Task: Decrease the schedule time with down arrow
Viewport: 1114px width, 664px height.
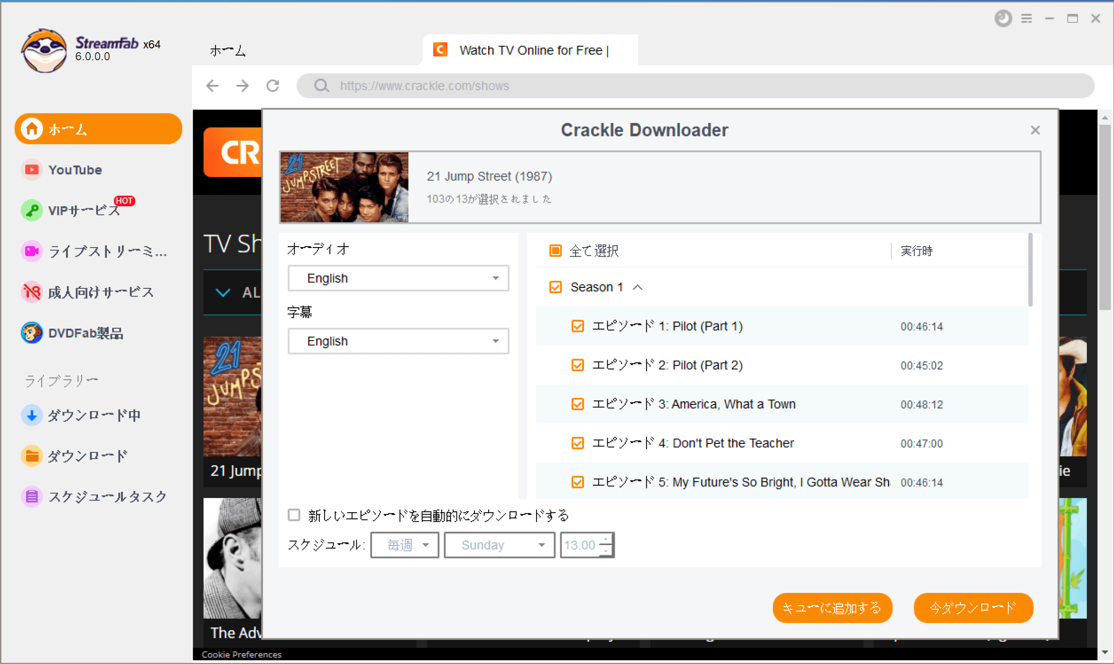Action: click(605, 551)
